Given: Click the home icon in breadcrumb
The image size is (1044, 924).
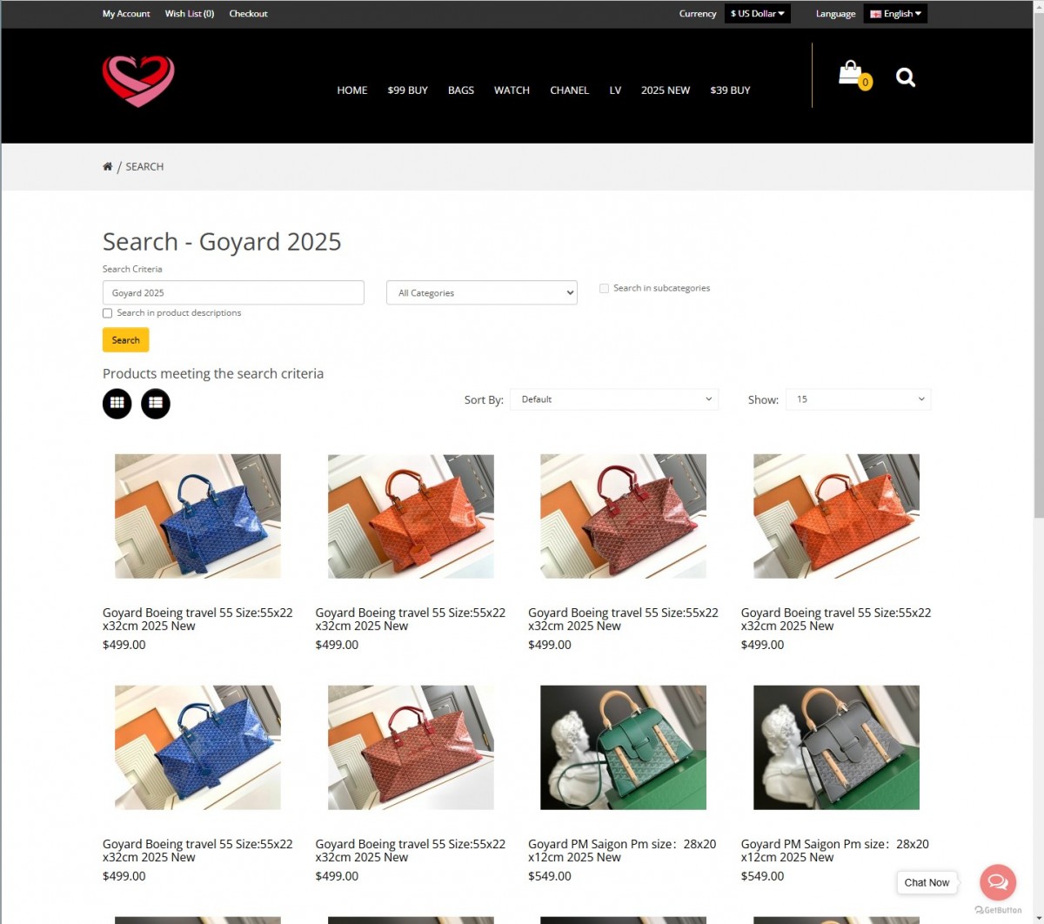Looking at the screenshot, I should pyautogui.click(x=108, y=166).
